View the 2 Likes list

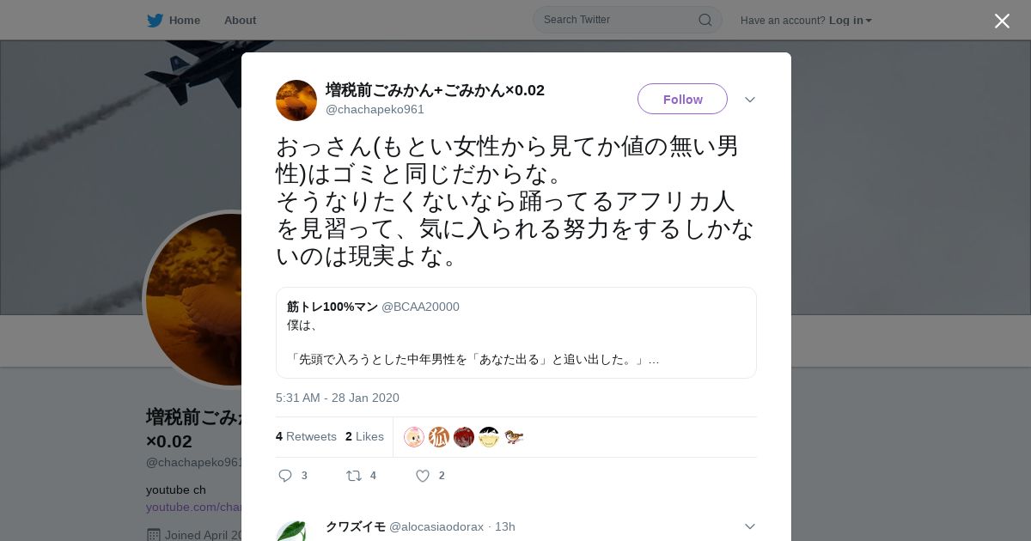[364, 436]
